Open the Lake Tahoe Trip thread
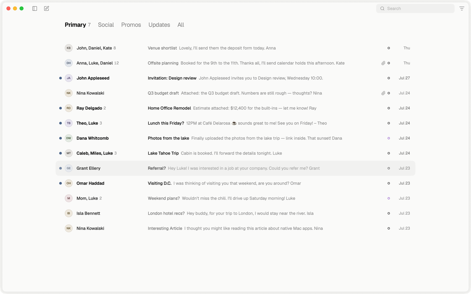The height and width of the screenshot is (294, 471). click(235, 153)
